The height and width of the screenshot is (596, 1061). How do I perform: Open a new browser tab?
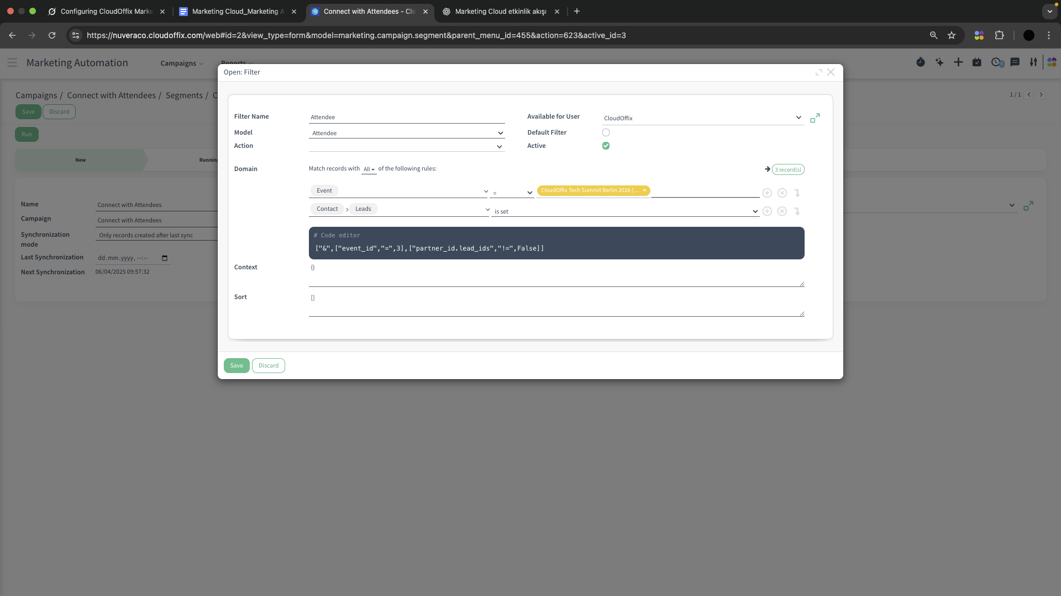click(x=577, y=11)
